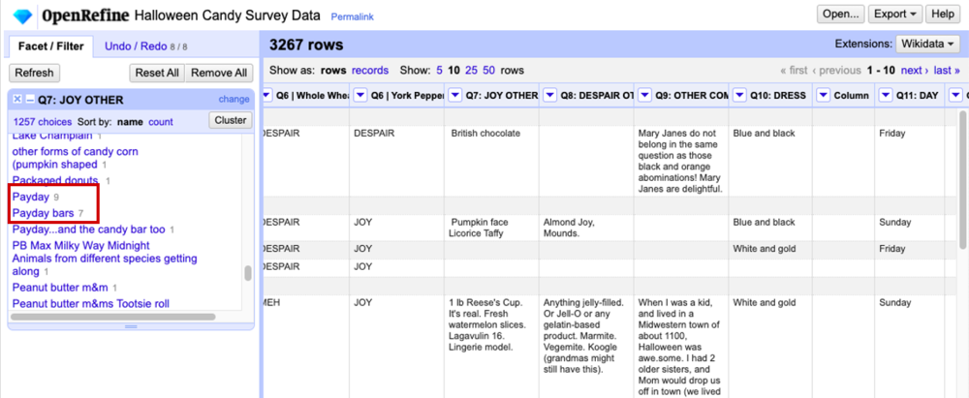
Task: Show data as rows
Action: click(333, 71)
